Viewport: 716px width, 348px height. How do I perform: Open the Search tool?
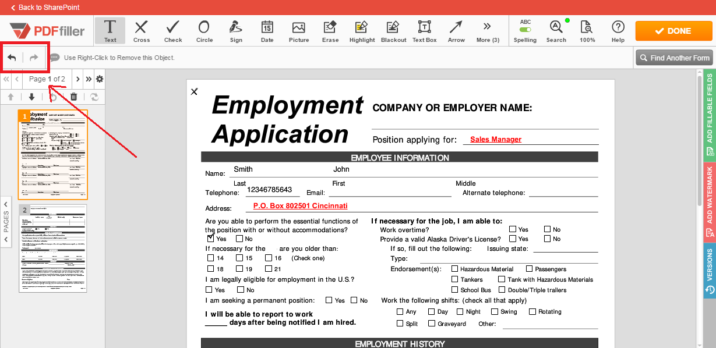(x=556, y=31)
